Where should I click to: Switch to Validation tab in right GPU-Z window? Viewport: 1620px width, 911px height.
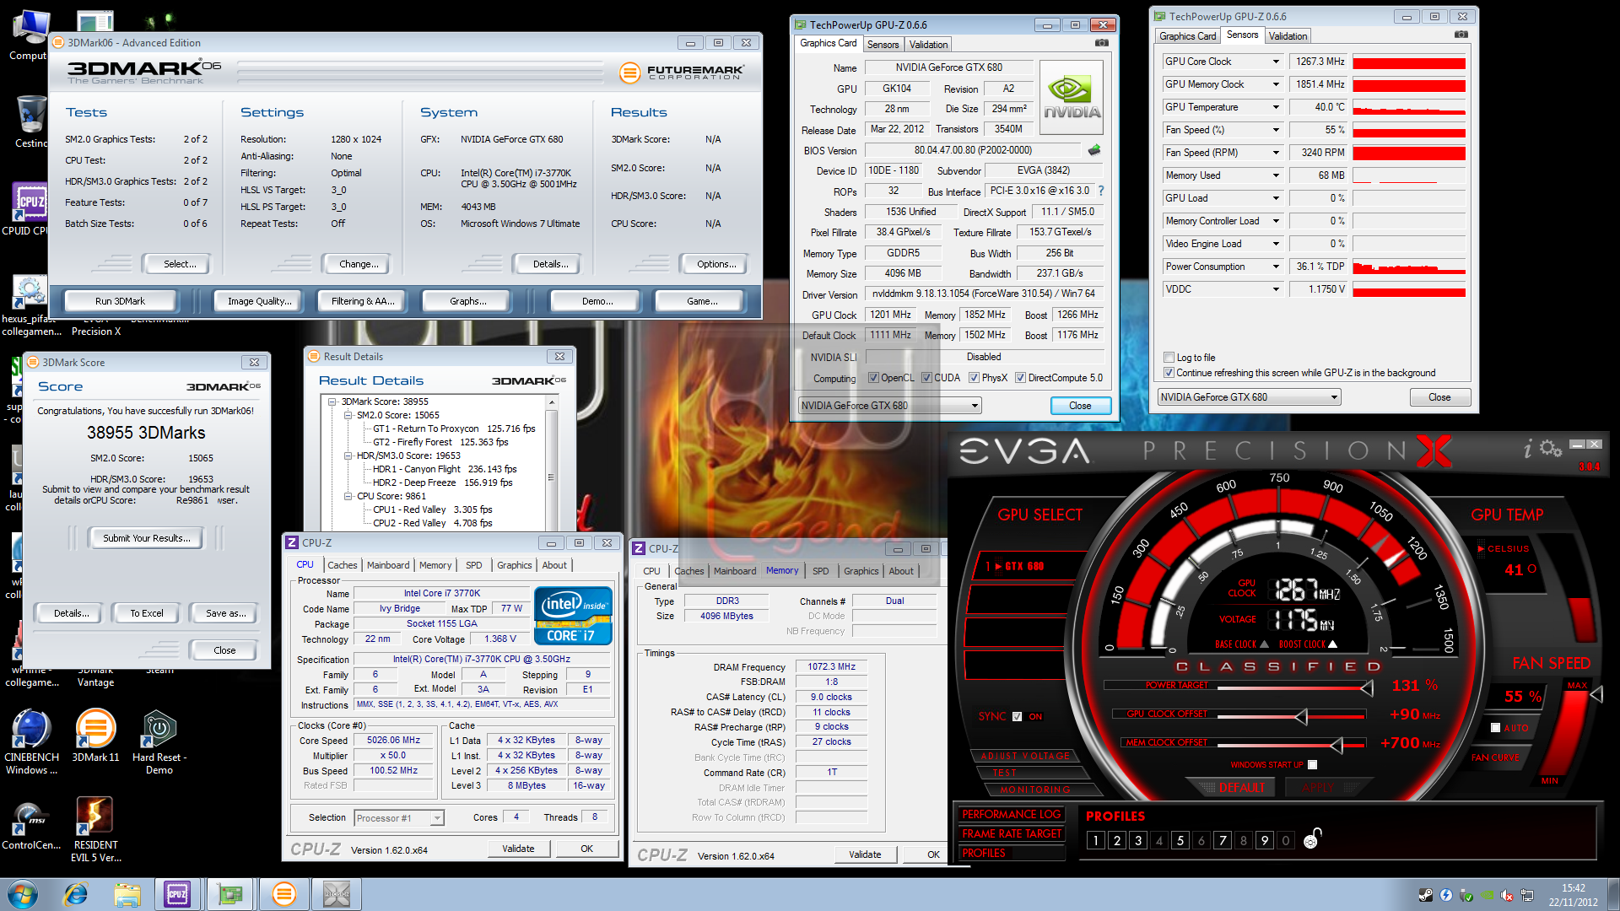point(1288,36)
